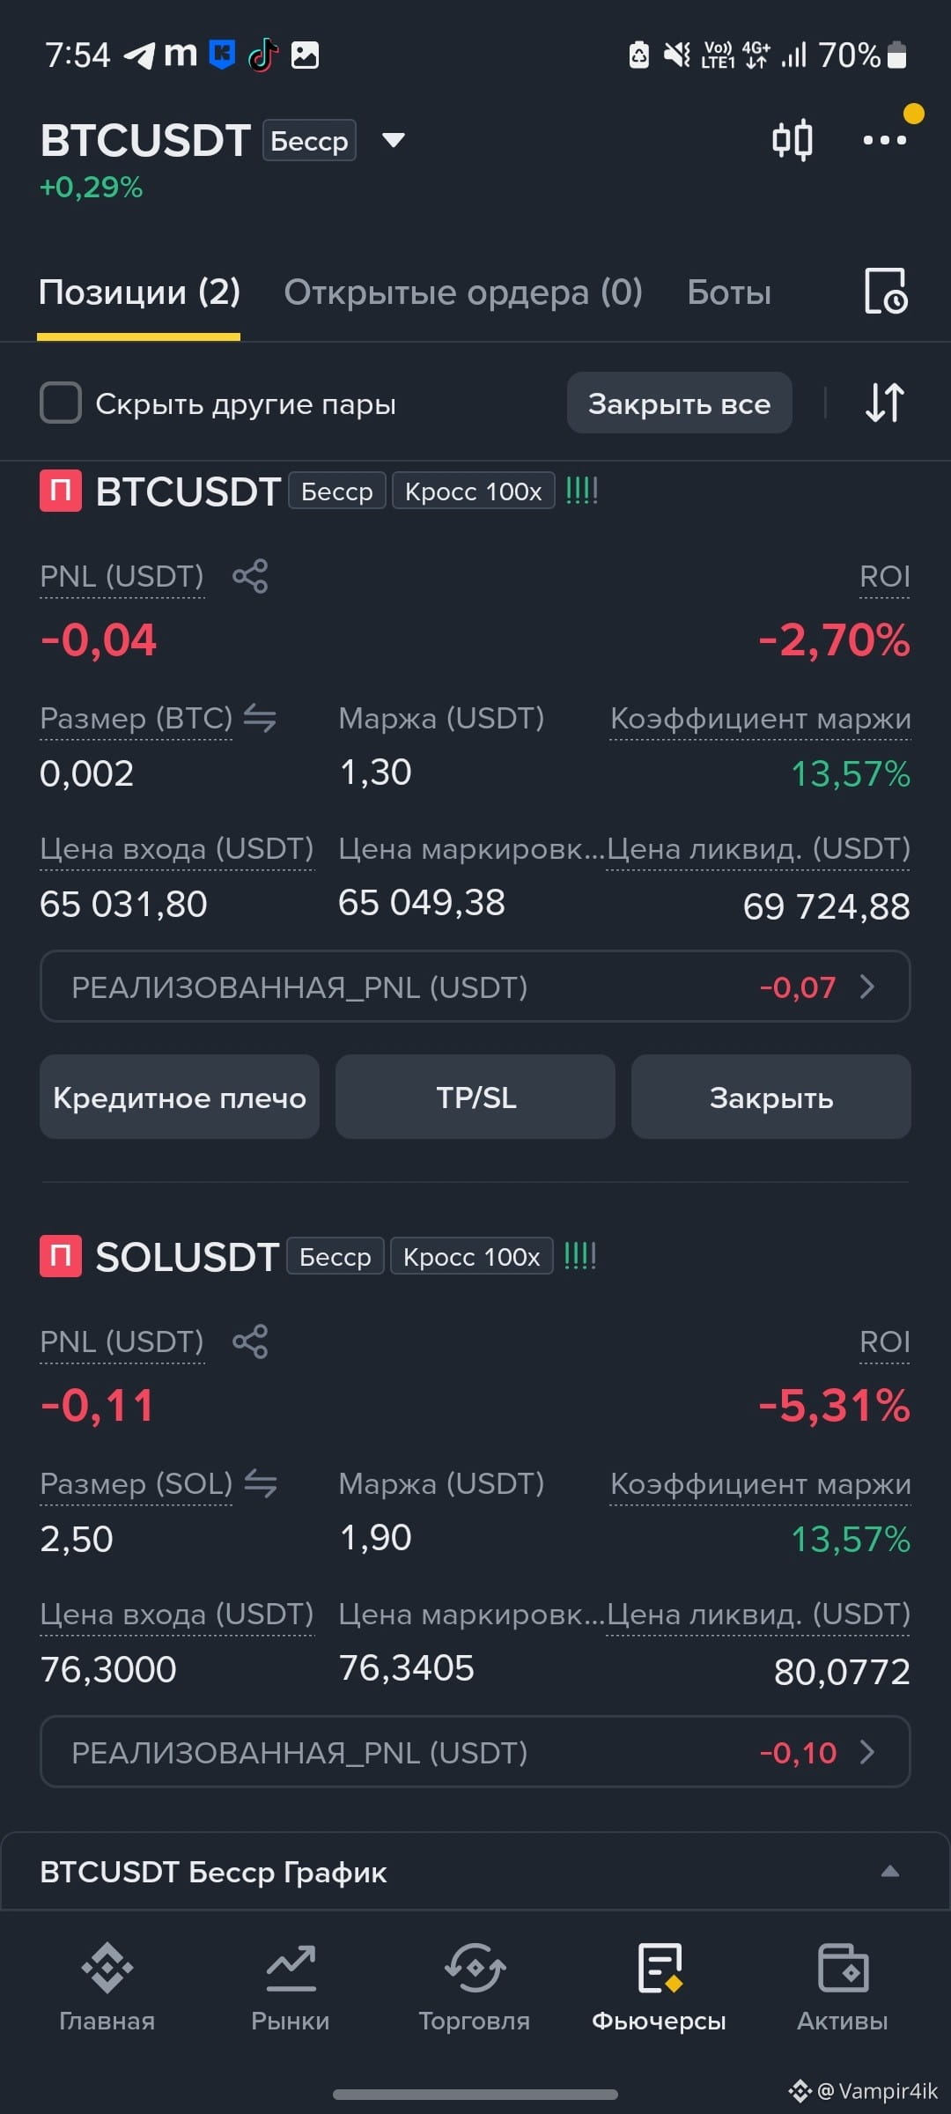Expand the BTCUSDT Бесср График panel
The width and height of the screenshot is (951, 2114).
tap(475, 1872)
